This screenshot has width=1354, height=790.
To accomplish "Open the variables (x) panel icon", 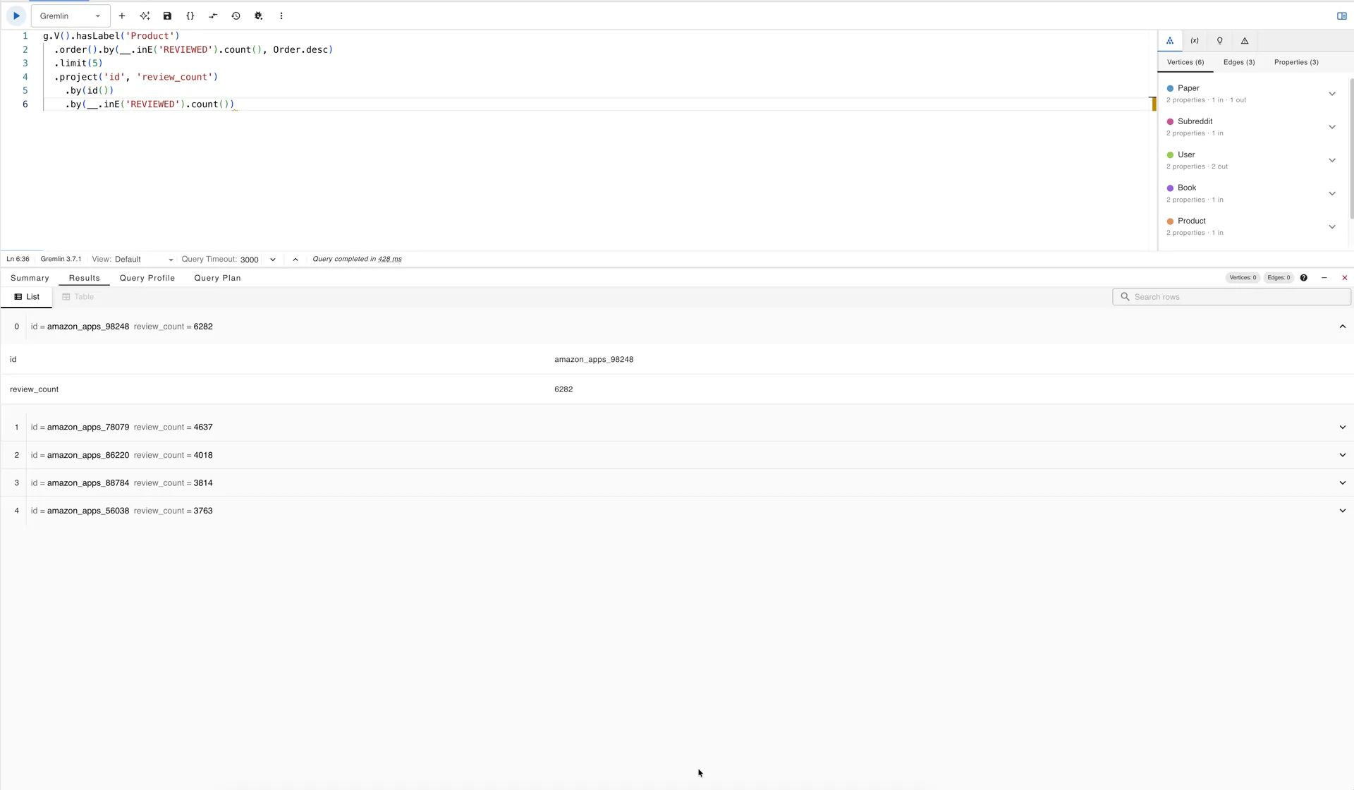I will pyautogui.click(x=1195, y=41).
